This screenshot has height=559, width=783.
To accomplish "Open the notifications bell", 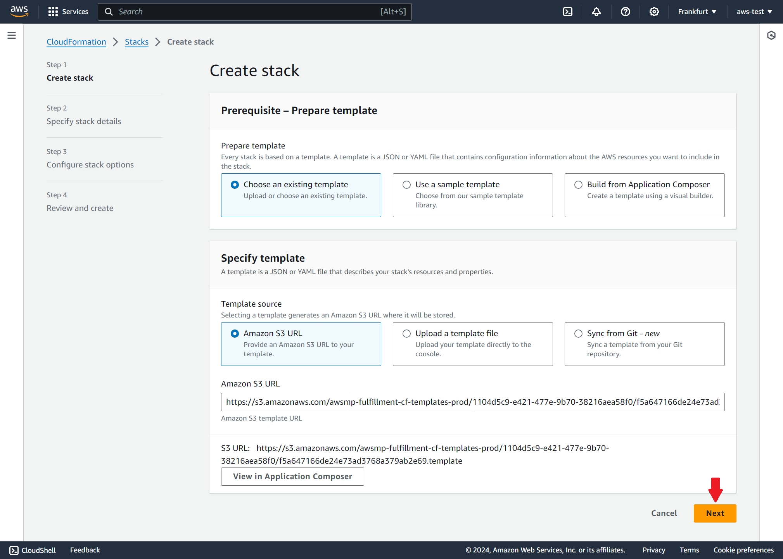I will pos(596,12).
